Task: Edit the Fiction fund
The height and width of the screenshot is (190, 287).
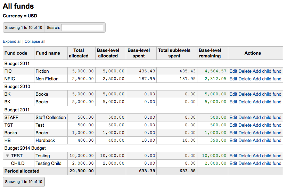Action: point(233,71)
